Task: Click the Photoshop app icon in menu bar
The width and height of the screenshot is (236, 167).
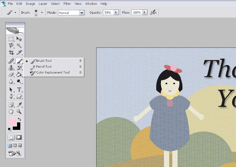Action: 3,4
